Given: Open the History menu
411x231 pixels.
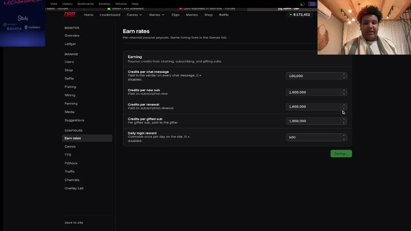Looking at the screenshot, I should pos(67,4).
